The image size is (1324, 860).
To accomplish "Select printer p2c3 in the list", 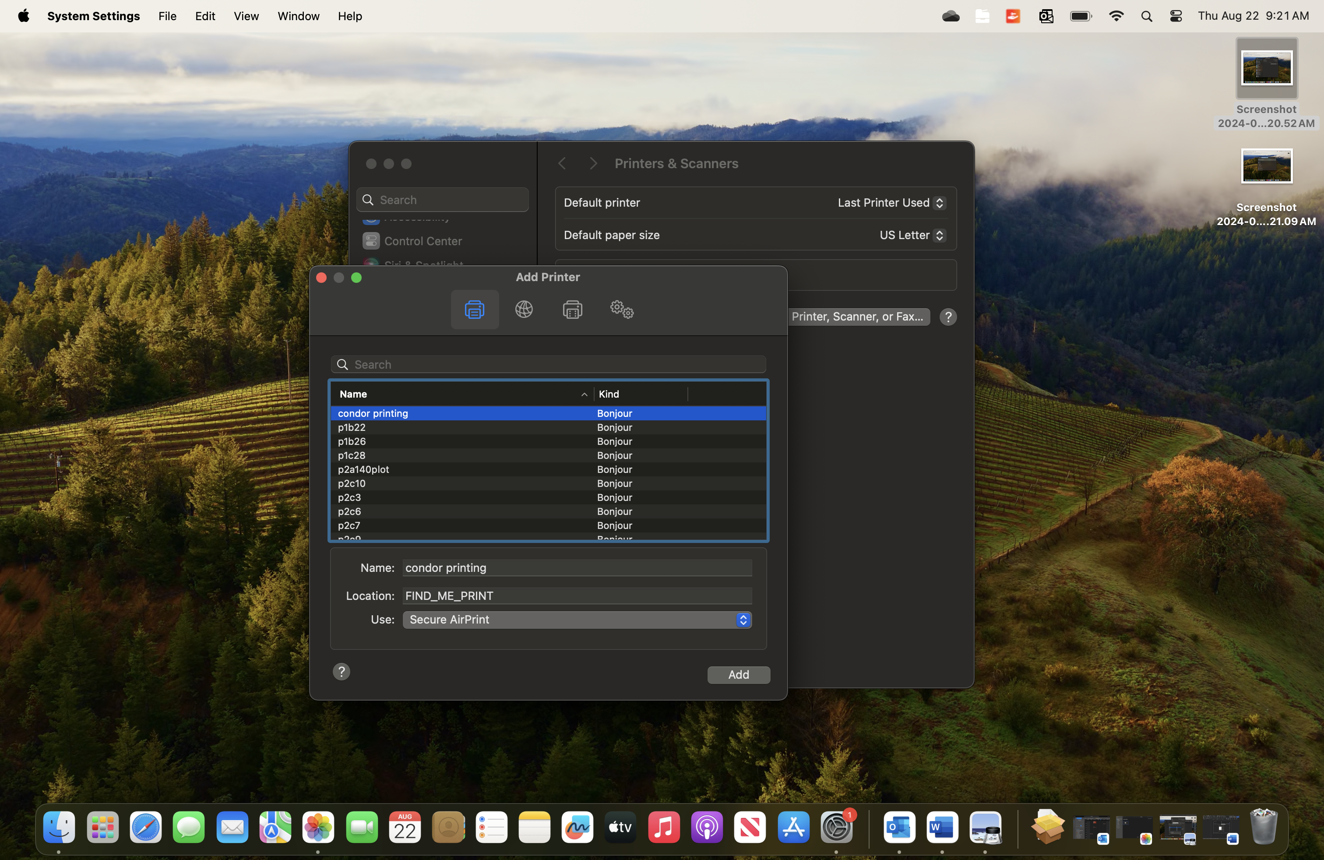I will 549,497.
